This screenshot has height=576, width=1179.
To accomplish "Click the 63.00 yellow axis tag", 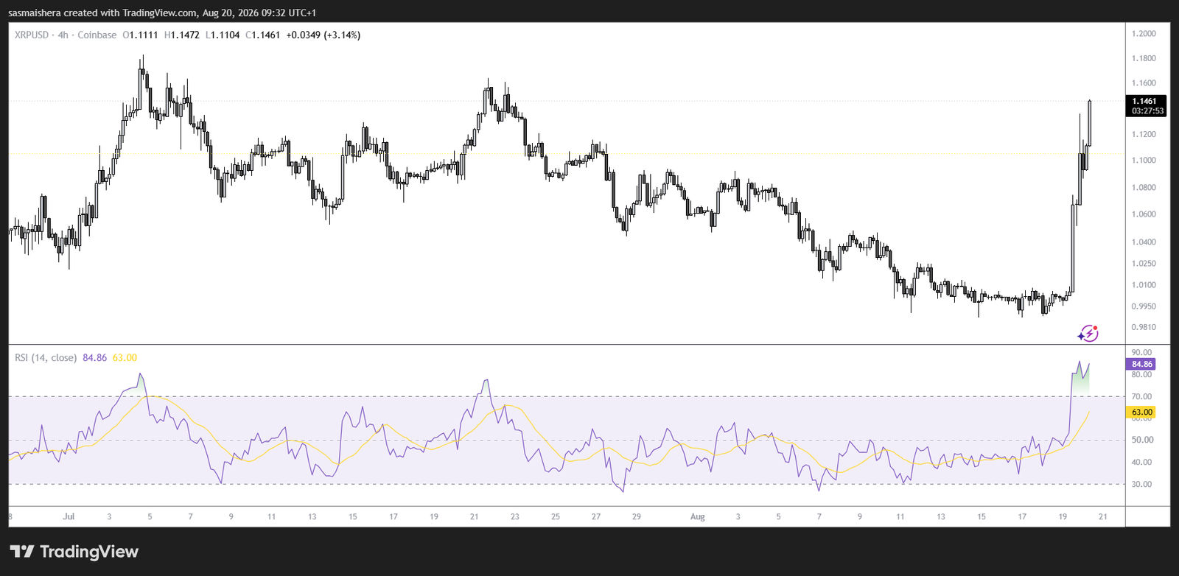I will [x=1141, y=412].
